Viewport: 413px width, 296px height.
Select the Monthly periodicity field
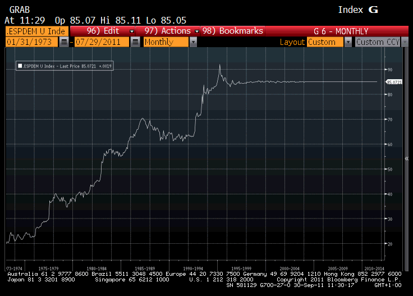click(166, 42)
